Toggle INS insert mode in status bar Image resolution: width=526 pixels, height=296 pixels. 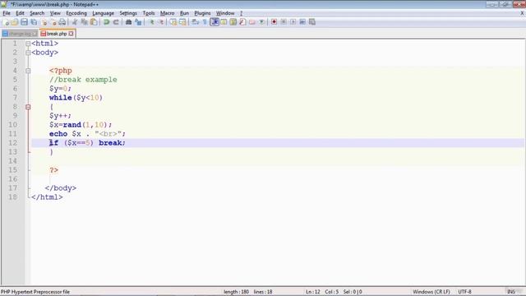click(511, 292)
